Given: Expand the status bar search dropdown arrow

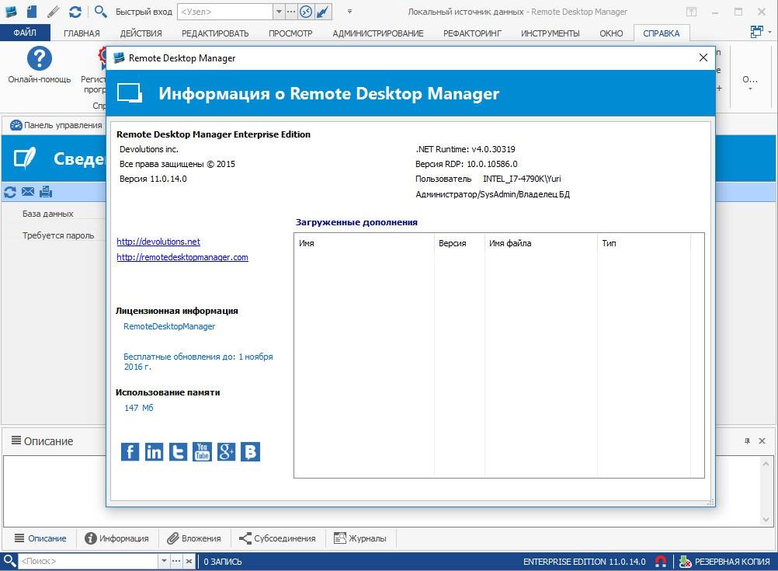Looking at the screenshot, I should pyautogui.click(x=165, y=562).
